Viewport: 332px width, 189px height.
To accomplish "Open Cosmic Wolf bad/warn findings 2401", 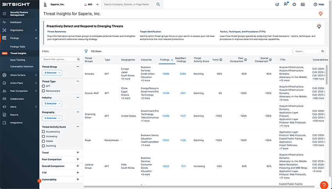I will pyautogui.click(x=183, y=93).
